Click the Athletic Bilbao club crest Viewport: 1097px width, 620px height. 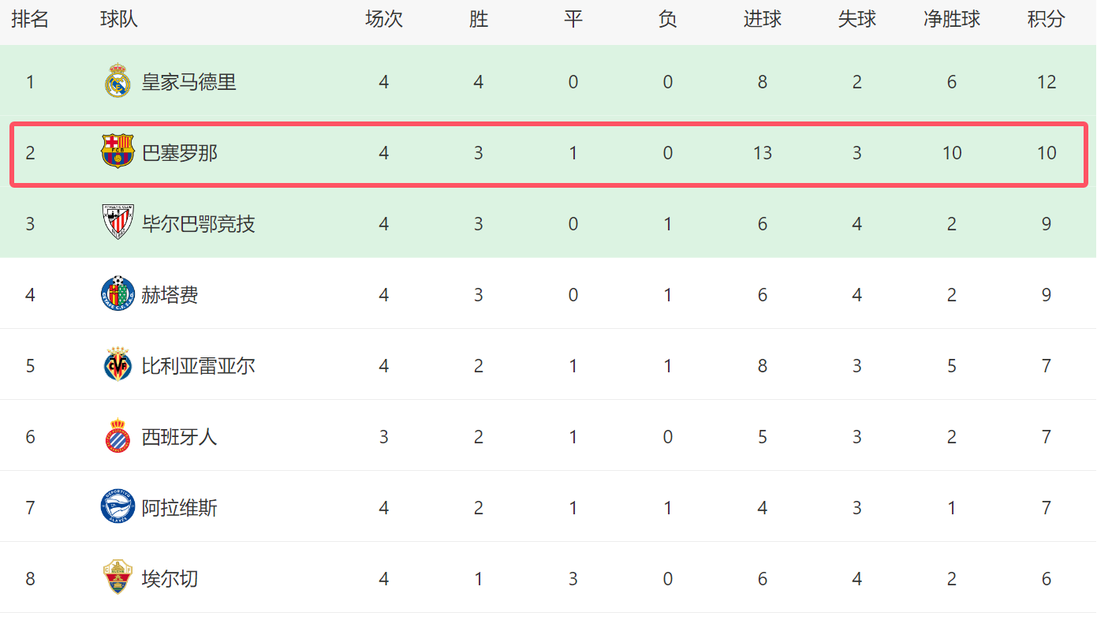118,222
